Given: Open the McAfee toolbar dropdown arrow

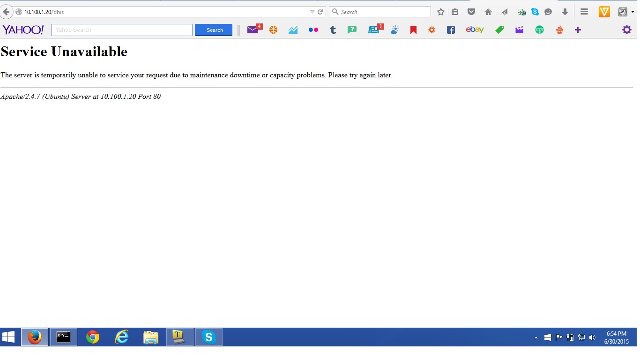Looking at the screenshot, I should [632, 12].
